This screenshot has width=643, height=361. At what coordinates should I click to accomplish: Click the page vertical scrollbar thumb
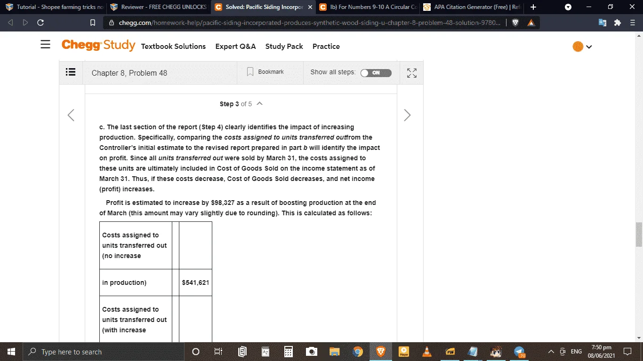tap(639, 234)
